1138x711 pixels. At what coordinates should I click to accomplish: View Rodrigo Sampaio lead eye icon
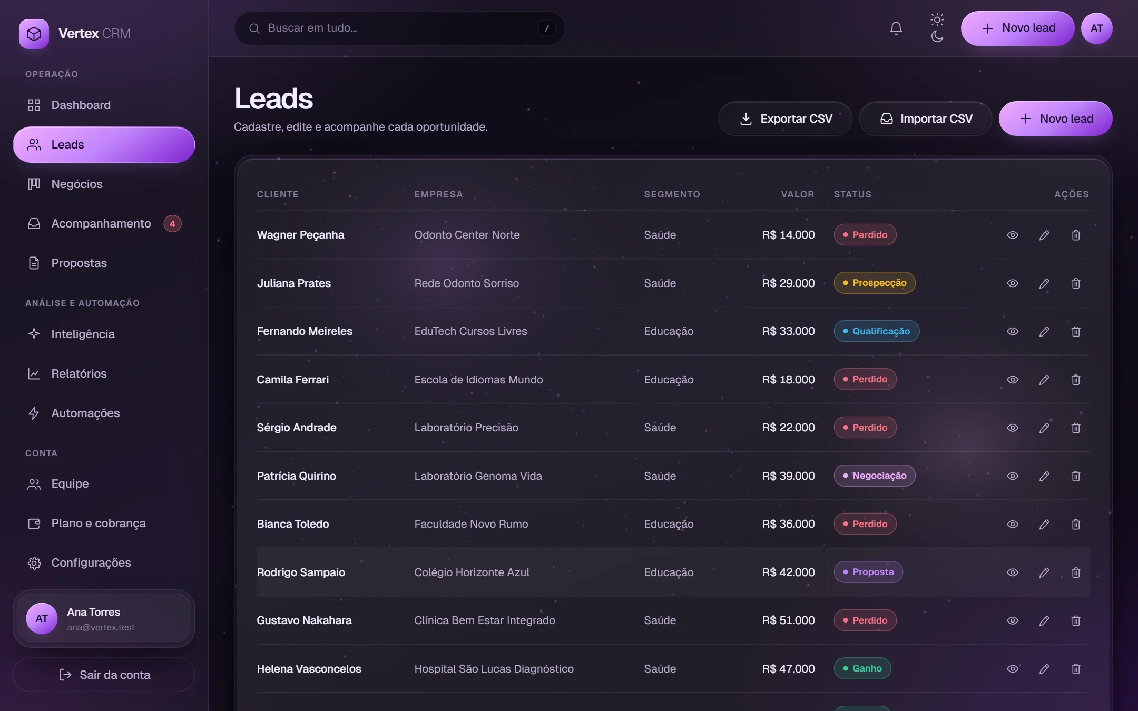[x=1012, y=572]
